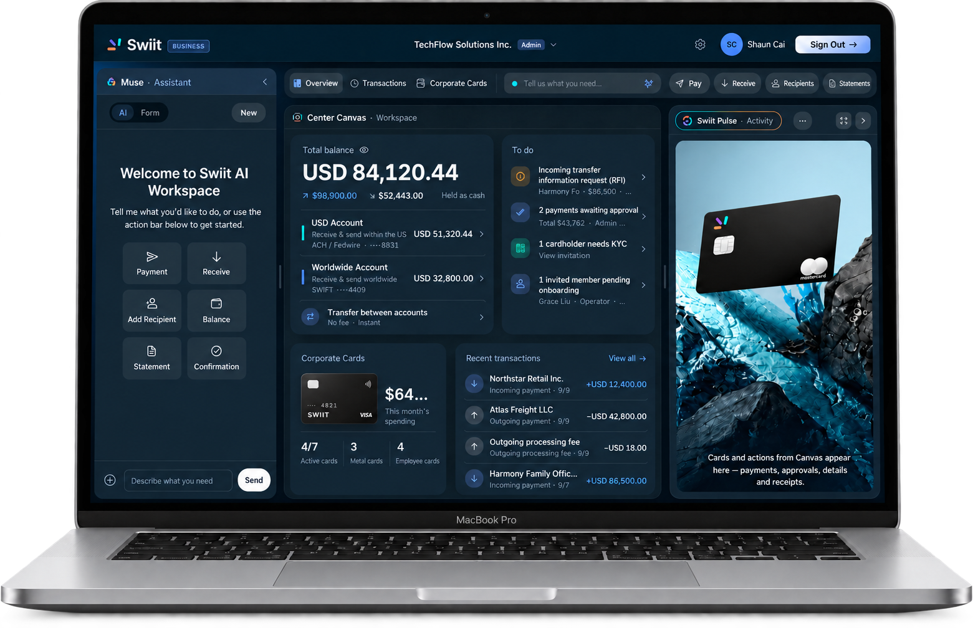Image resolution: width=973 pixels, height=628 pixels.
Task: Open the Add Recipient tile
Action: click(152, 311)
